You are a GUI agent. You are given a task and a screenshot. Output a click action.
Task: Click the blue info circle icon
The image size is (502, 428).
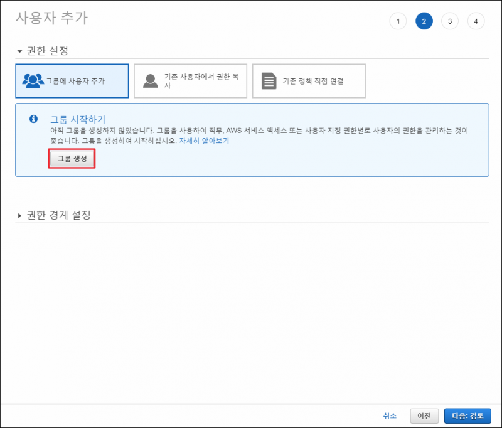[34, 119]
